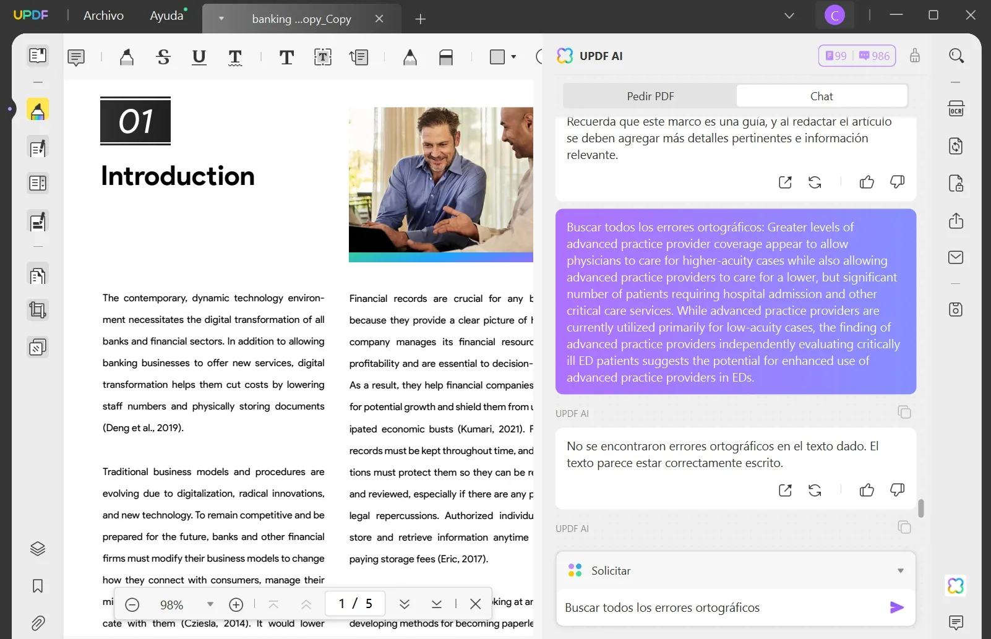Add a new tab with plus button
991x639 pixels.
pyautogui.click(x=421, y=19)
